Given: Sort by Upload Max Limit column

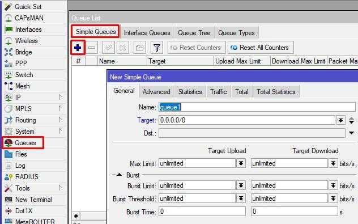Looking at the screenshot, I should pyautogui.click(x=242, y=61).
